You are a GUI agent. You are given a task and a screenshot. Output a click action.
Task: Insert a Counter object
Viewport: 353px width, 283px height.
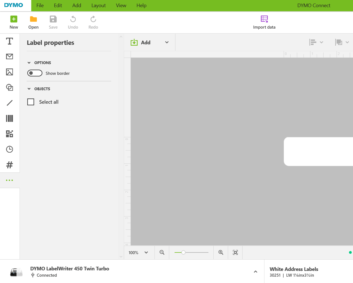click(x=9, y=164)
